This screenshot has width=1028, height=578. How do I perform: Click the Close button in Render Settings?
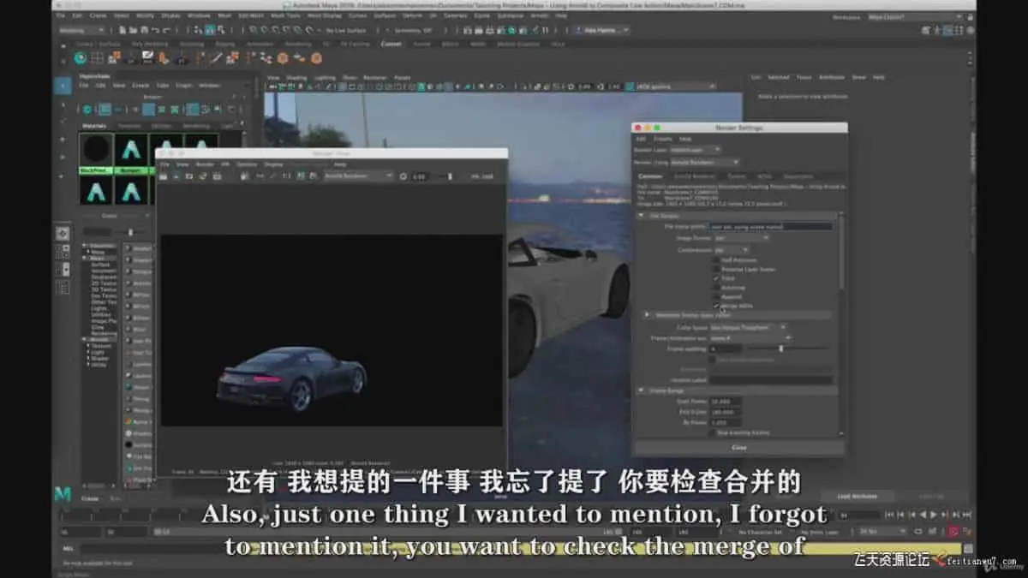point(739,447)
